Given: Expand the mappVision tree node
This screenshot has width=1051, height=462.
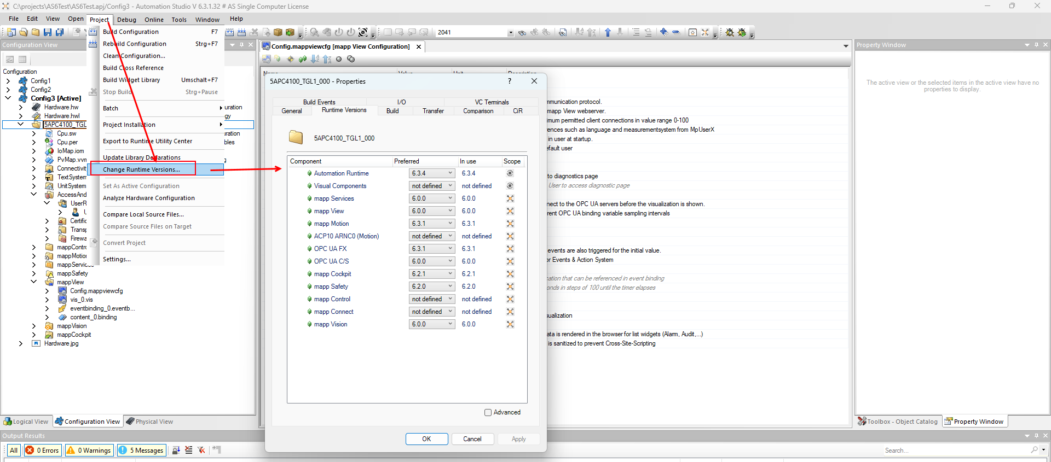Looking at the screenshot, I should (x=34, y=326).
